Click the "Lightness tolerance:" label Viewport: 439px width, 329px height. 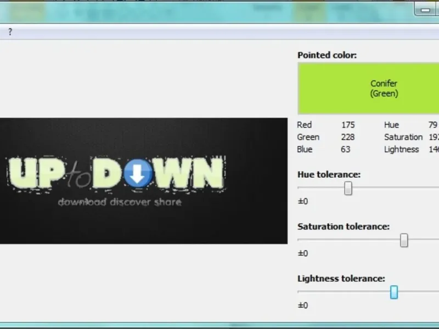[341, 279]
